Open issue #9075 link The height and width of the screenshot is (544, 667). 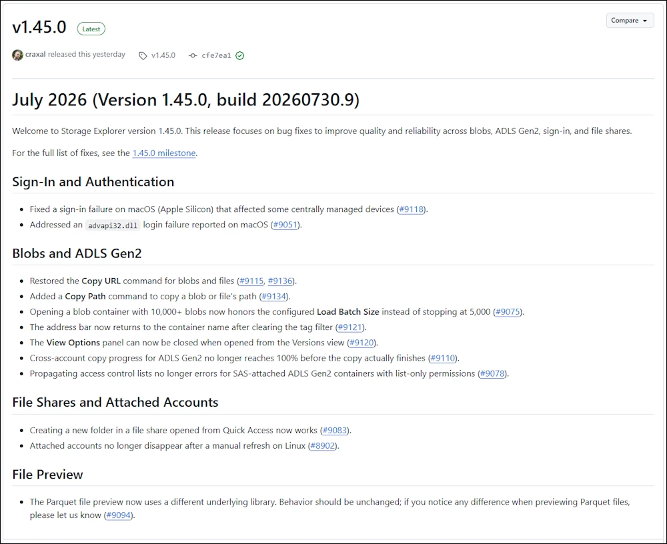(508, 312)
